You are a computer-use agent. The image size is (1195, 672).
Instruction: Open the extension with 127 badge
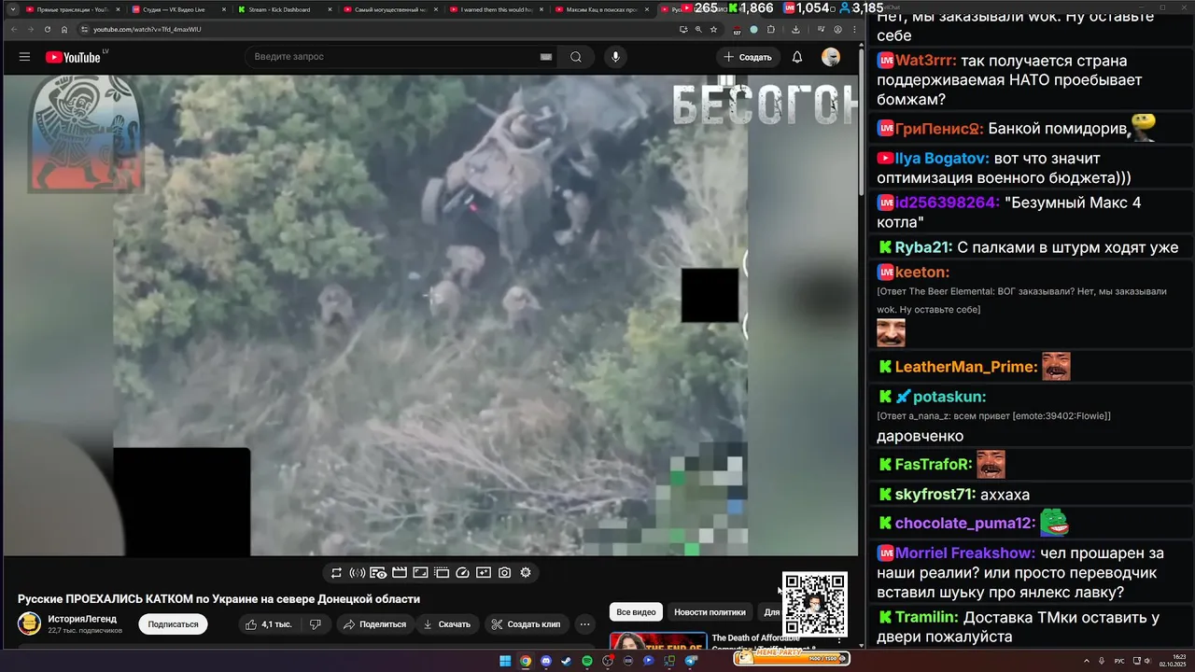pyautogui.click(x=737, y=30)
